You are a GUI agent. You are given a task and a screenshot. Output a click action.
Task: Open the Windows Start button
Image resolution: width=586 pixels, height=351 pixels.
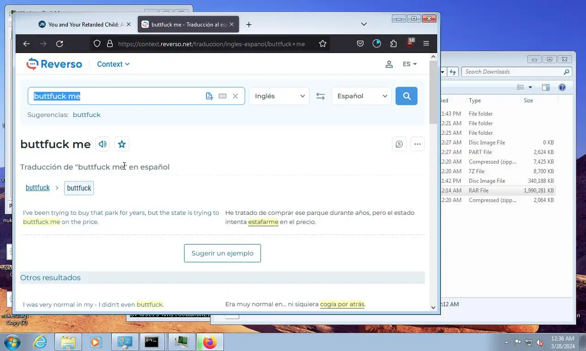tap(12, 341)
